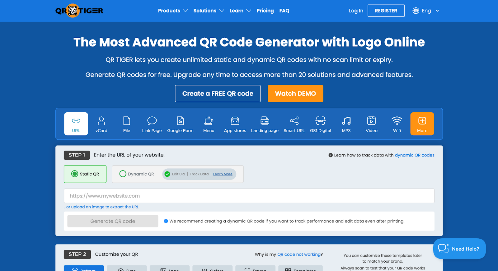Click the globe language icon
The width and height of the screenshot is (498, 271).
point(416,11)
